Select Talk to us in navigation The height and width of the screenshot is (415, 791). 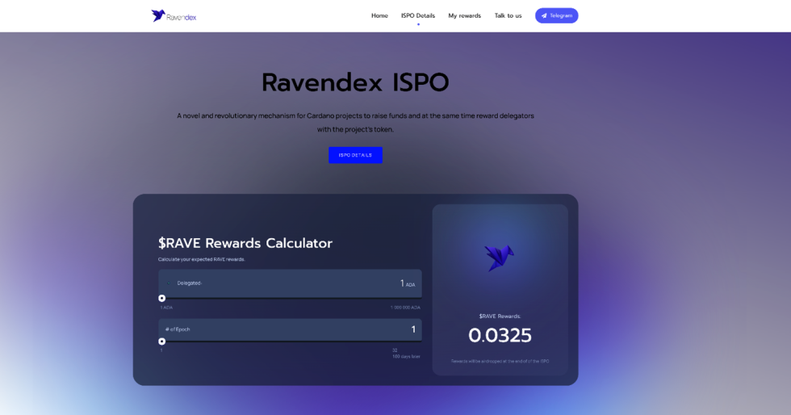[x=508, y=15]
